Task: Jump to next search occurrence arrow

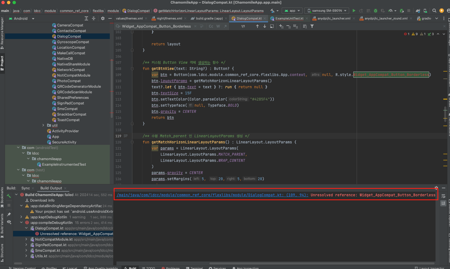Action: pyautogui.click(x=264, y=26)
